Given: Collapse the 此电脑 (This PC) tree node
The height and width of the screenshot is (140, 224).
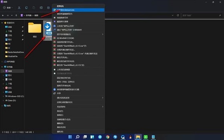Looking at the screenshot, I should tap(2, 67).
